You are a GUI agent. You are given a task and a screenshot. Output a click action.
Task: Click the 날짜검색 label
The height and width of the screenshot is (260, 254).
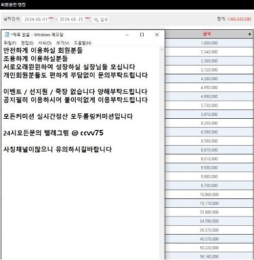(x=12, y=19)
